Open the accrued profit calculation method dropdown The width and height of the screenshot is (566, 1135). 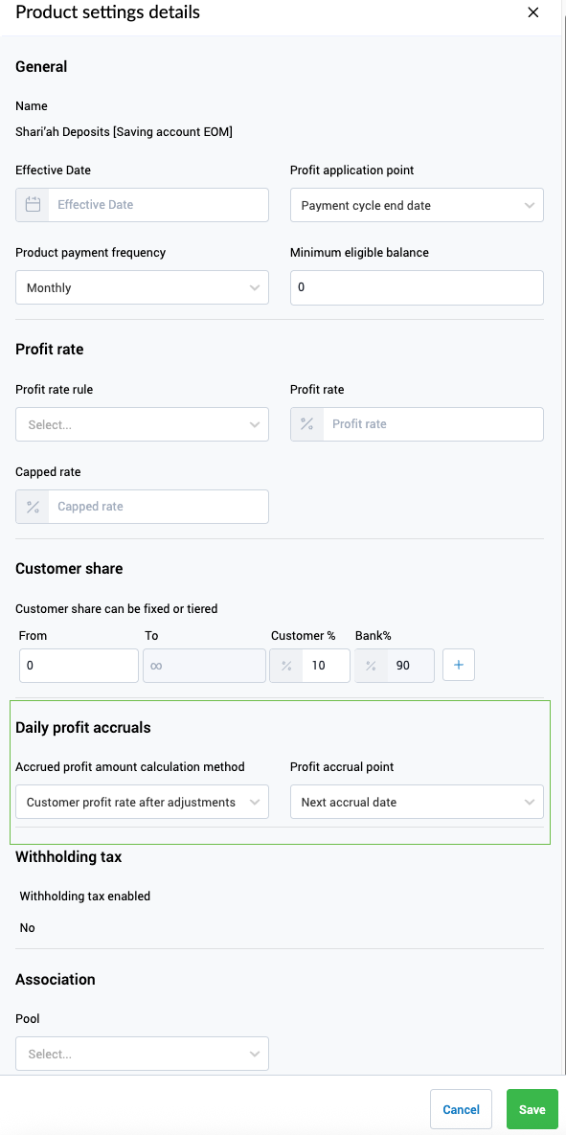[142, 802]
